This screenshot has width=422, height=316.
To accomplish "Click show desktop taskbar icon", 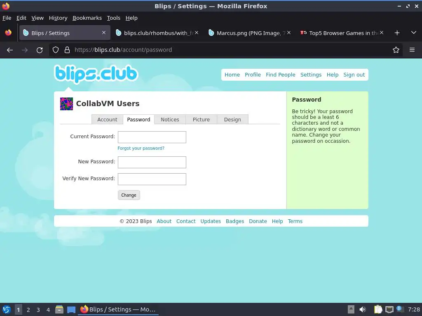I will 71,309.
